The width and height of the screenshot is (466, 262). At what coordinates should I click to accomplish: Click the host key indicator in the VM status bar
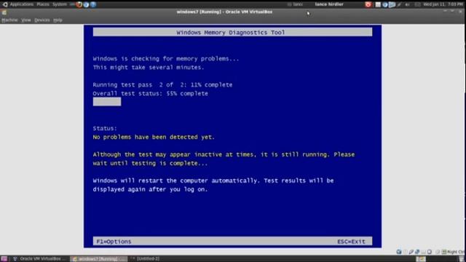(454, 252)
